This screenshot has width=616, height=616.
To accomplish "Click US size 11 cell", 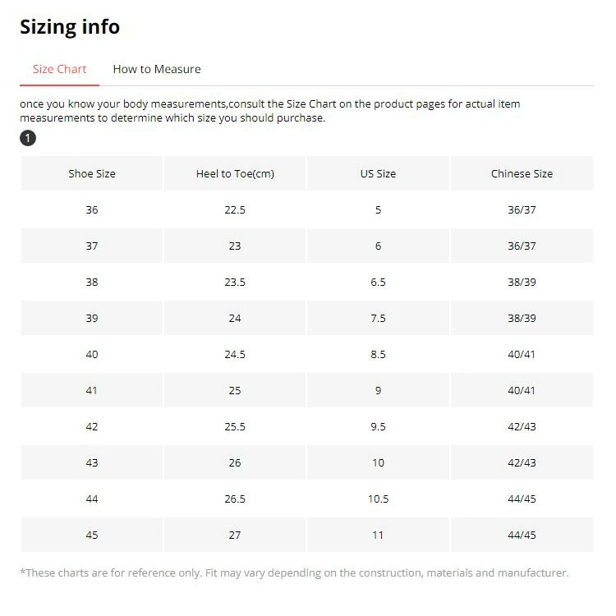I will 378,535.
